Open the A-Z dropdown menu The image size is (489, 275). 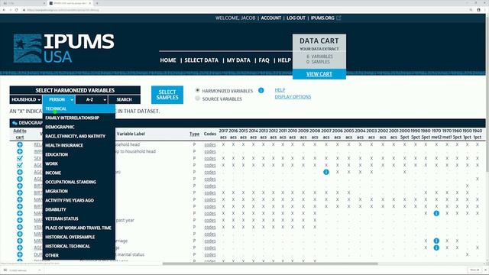coord(92,99)
